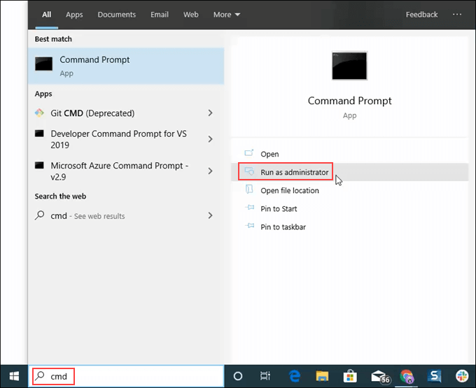
Task: Open Task View from the taskbar
Action: 265,376
